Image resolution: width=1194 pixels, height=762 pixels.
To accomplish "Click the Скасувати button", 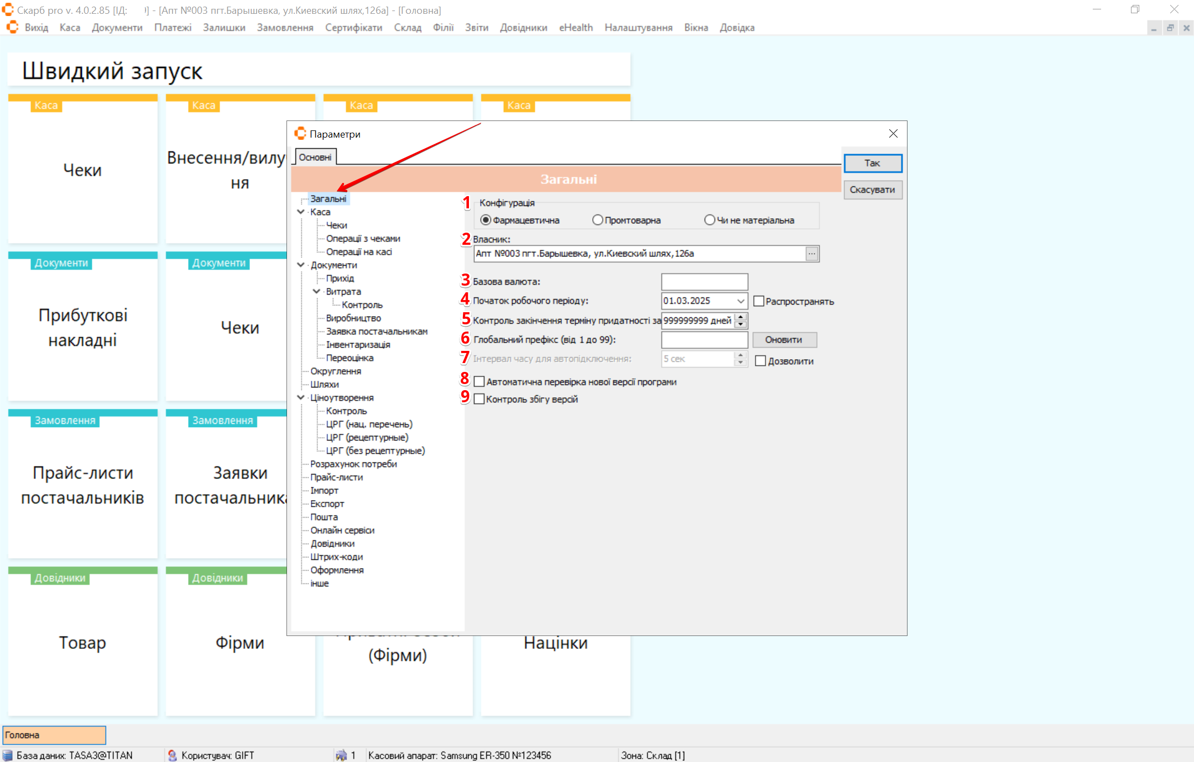I will click(872, 190).
